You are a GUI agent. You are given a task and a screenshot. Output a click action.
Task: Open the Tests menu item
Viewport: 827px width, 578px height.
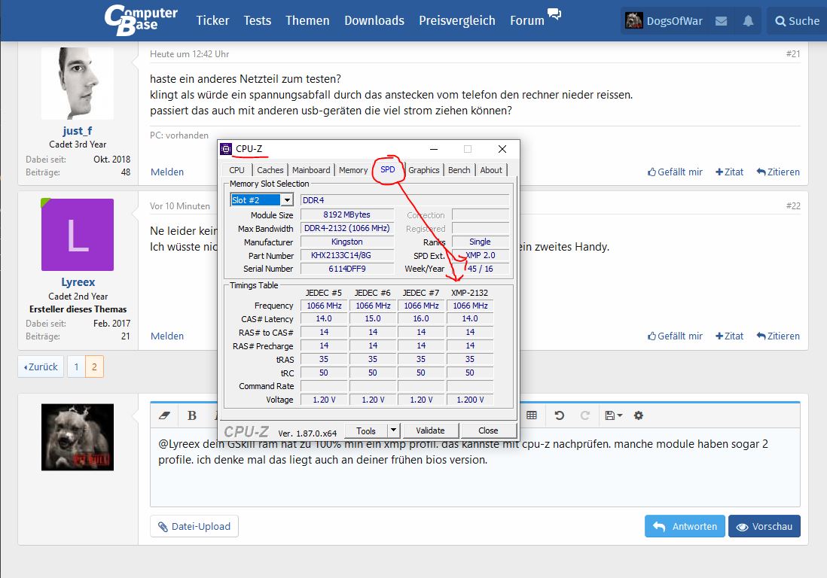coord(258,20)
